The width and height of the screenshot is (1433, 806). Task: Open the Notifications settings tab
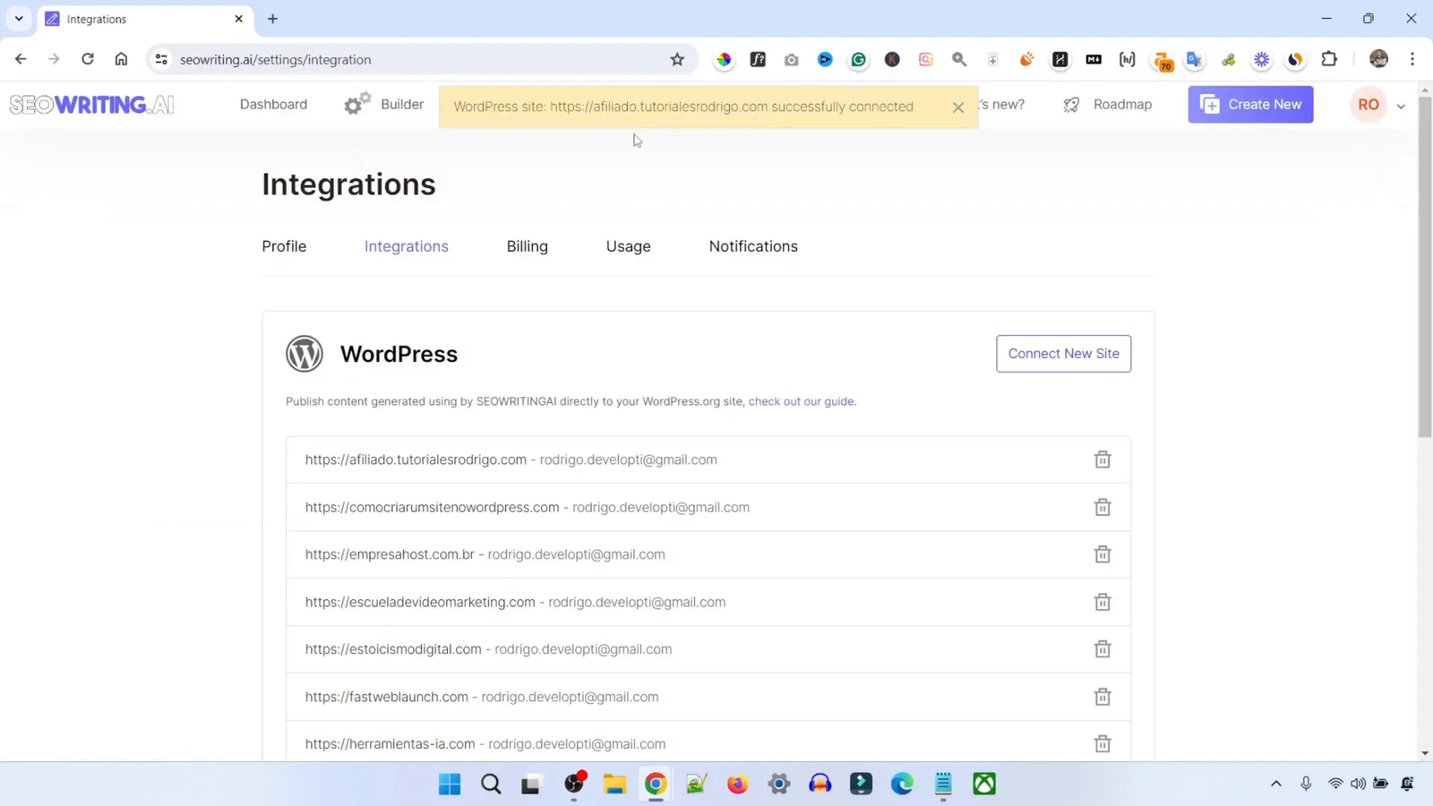pyautogui.click(x=752, y=246)
